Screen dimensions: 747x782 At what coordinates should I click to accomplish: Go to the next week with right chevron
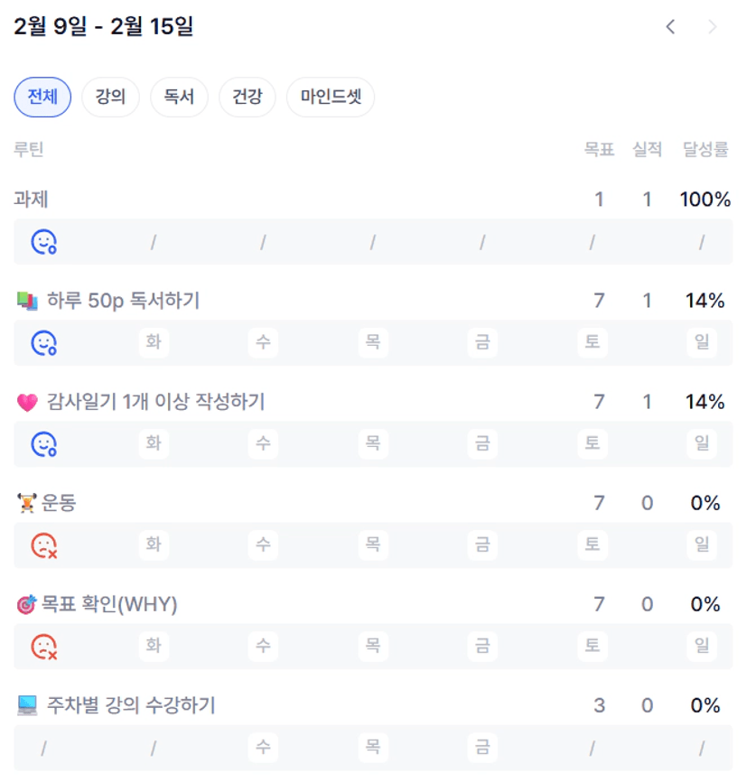tap(713, 27)
